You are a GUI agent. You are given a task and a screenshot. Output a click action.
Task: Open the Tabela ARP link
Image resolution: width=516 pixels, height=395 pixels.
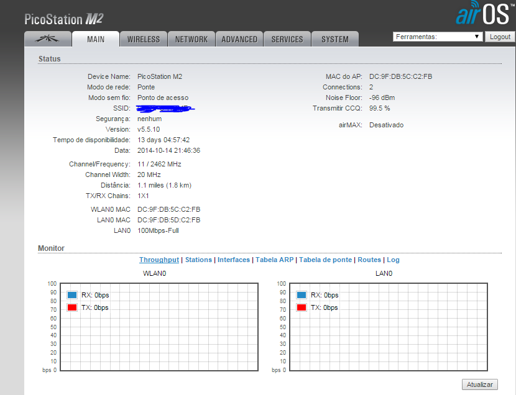click(274, 260)
